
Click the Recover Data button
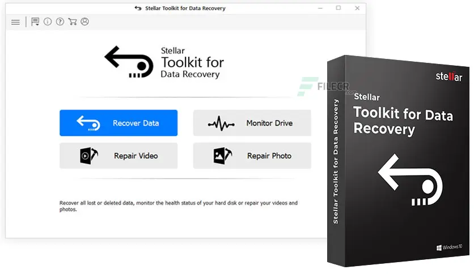pos(118,123)
